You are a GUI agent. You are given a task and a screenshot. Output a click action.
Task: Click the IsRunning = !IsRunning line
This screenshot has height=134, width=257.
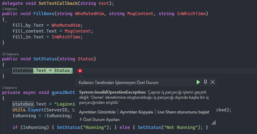pyautogui.click(x=42, y=116)
